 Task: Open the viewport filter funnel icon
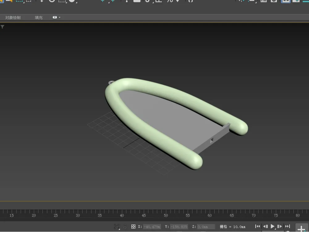[2, 27]
